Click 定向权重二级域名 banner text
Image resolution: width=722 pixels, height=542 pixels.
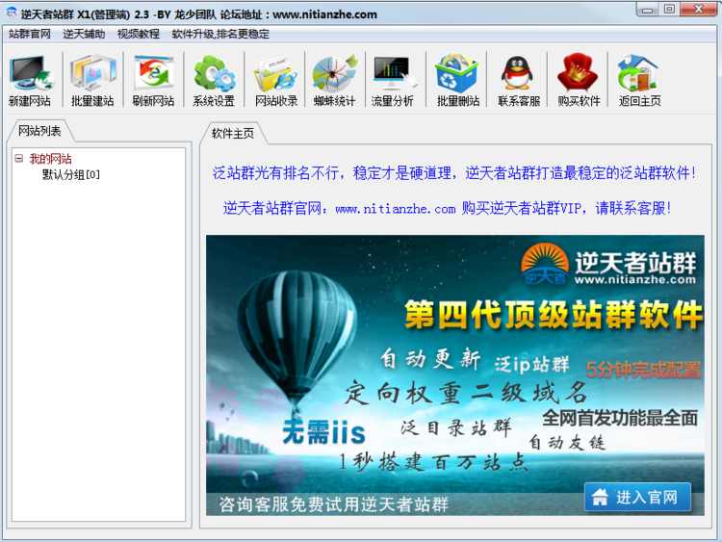466,393
